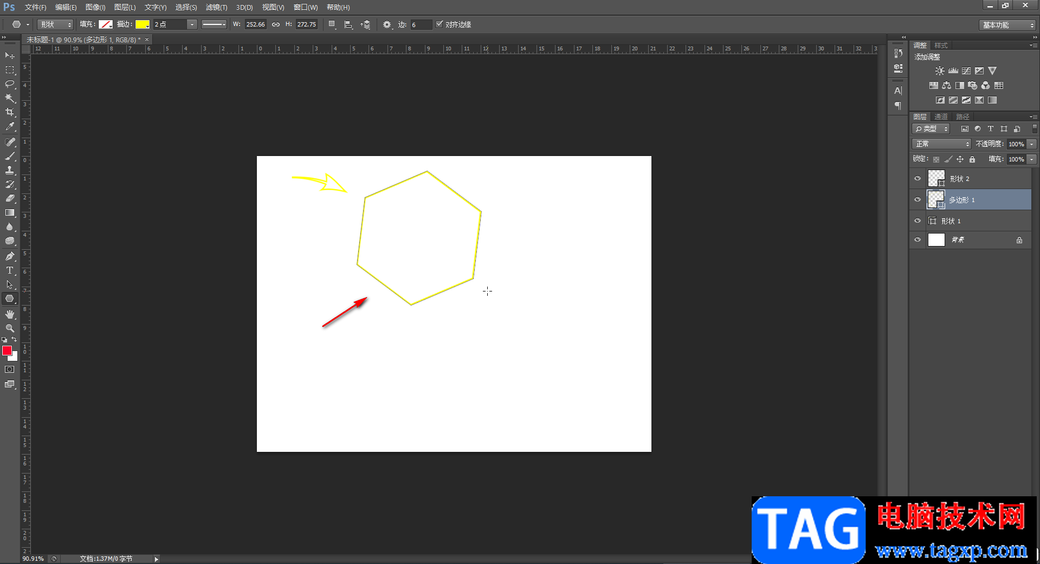Click the Brightness/Contrast adjustment icon
Viewport: 1040px width, 564px height.
click(x=940, y=71)
